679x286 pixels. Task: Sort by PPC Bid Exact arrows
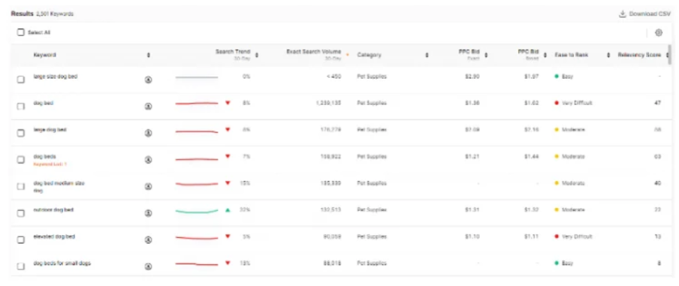click(x=486, y=56)
